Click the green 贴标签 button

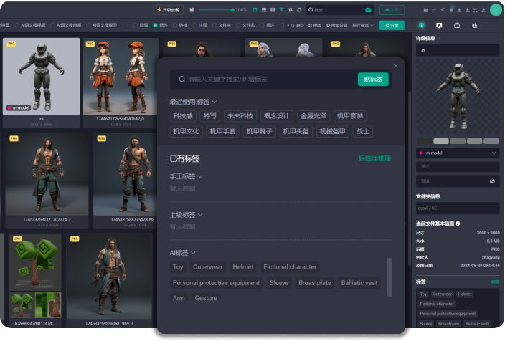coord(372,80)
